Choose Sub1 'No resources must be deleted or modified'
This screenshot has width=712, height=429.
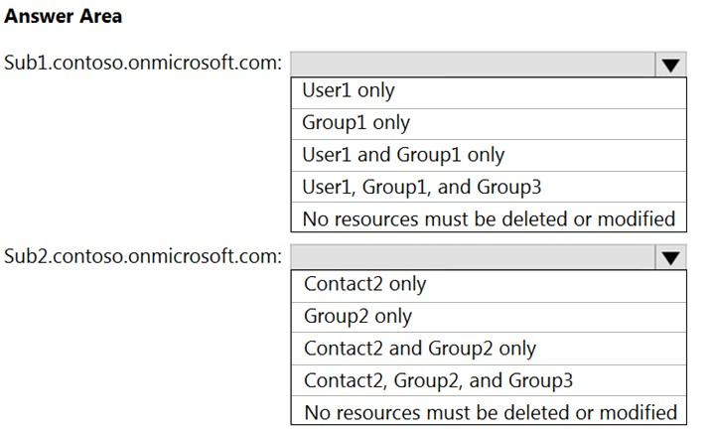(x=489, y=217)
